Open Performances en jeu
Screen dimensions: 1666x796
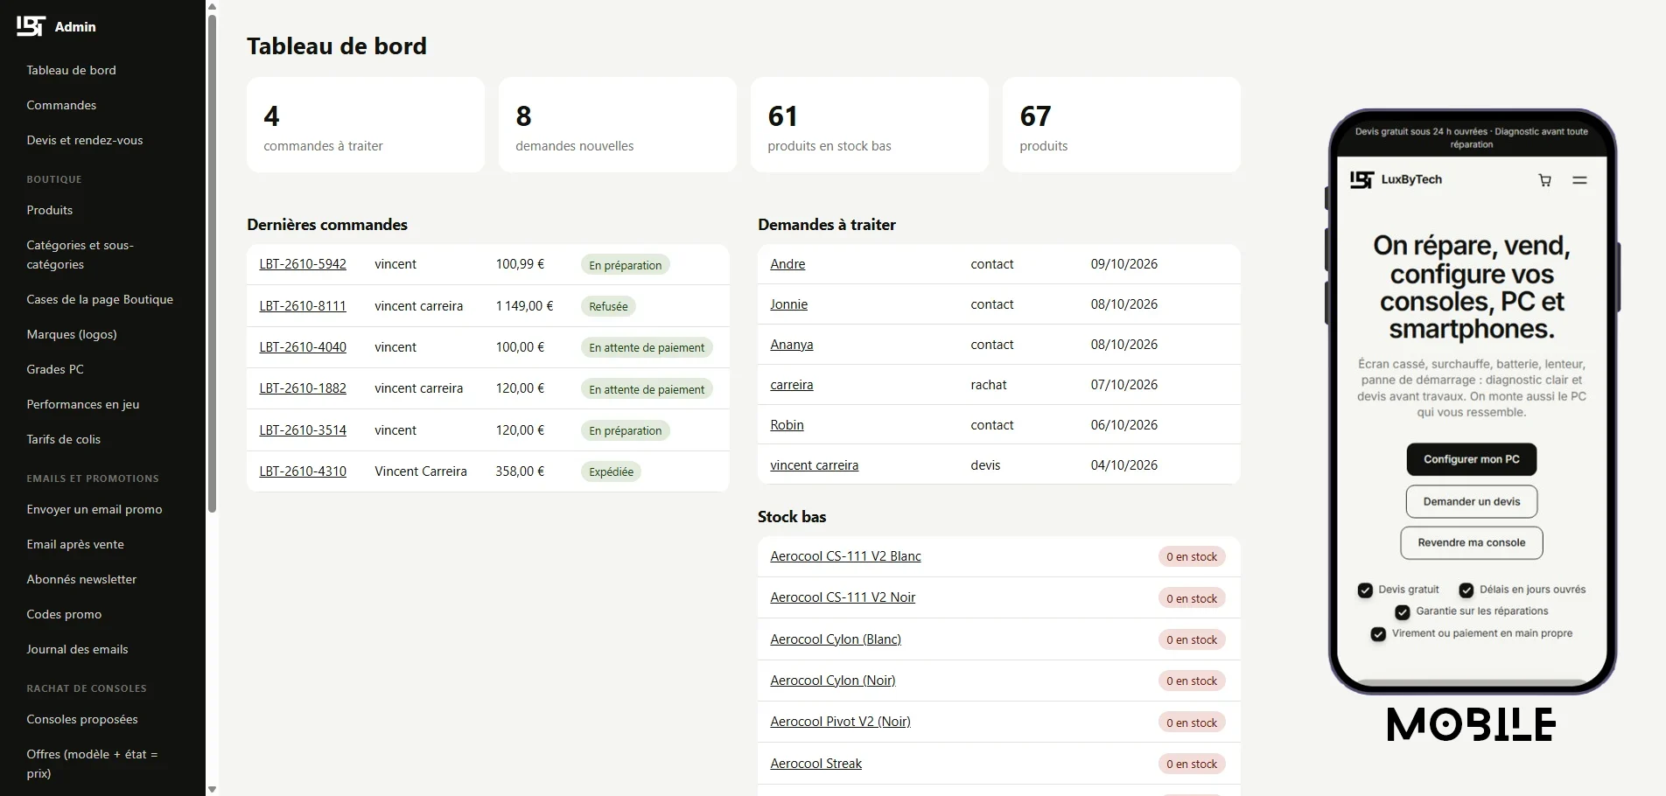[x=83, y=404]
